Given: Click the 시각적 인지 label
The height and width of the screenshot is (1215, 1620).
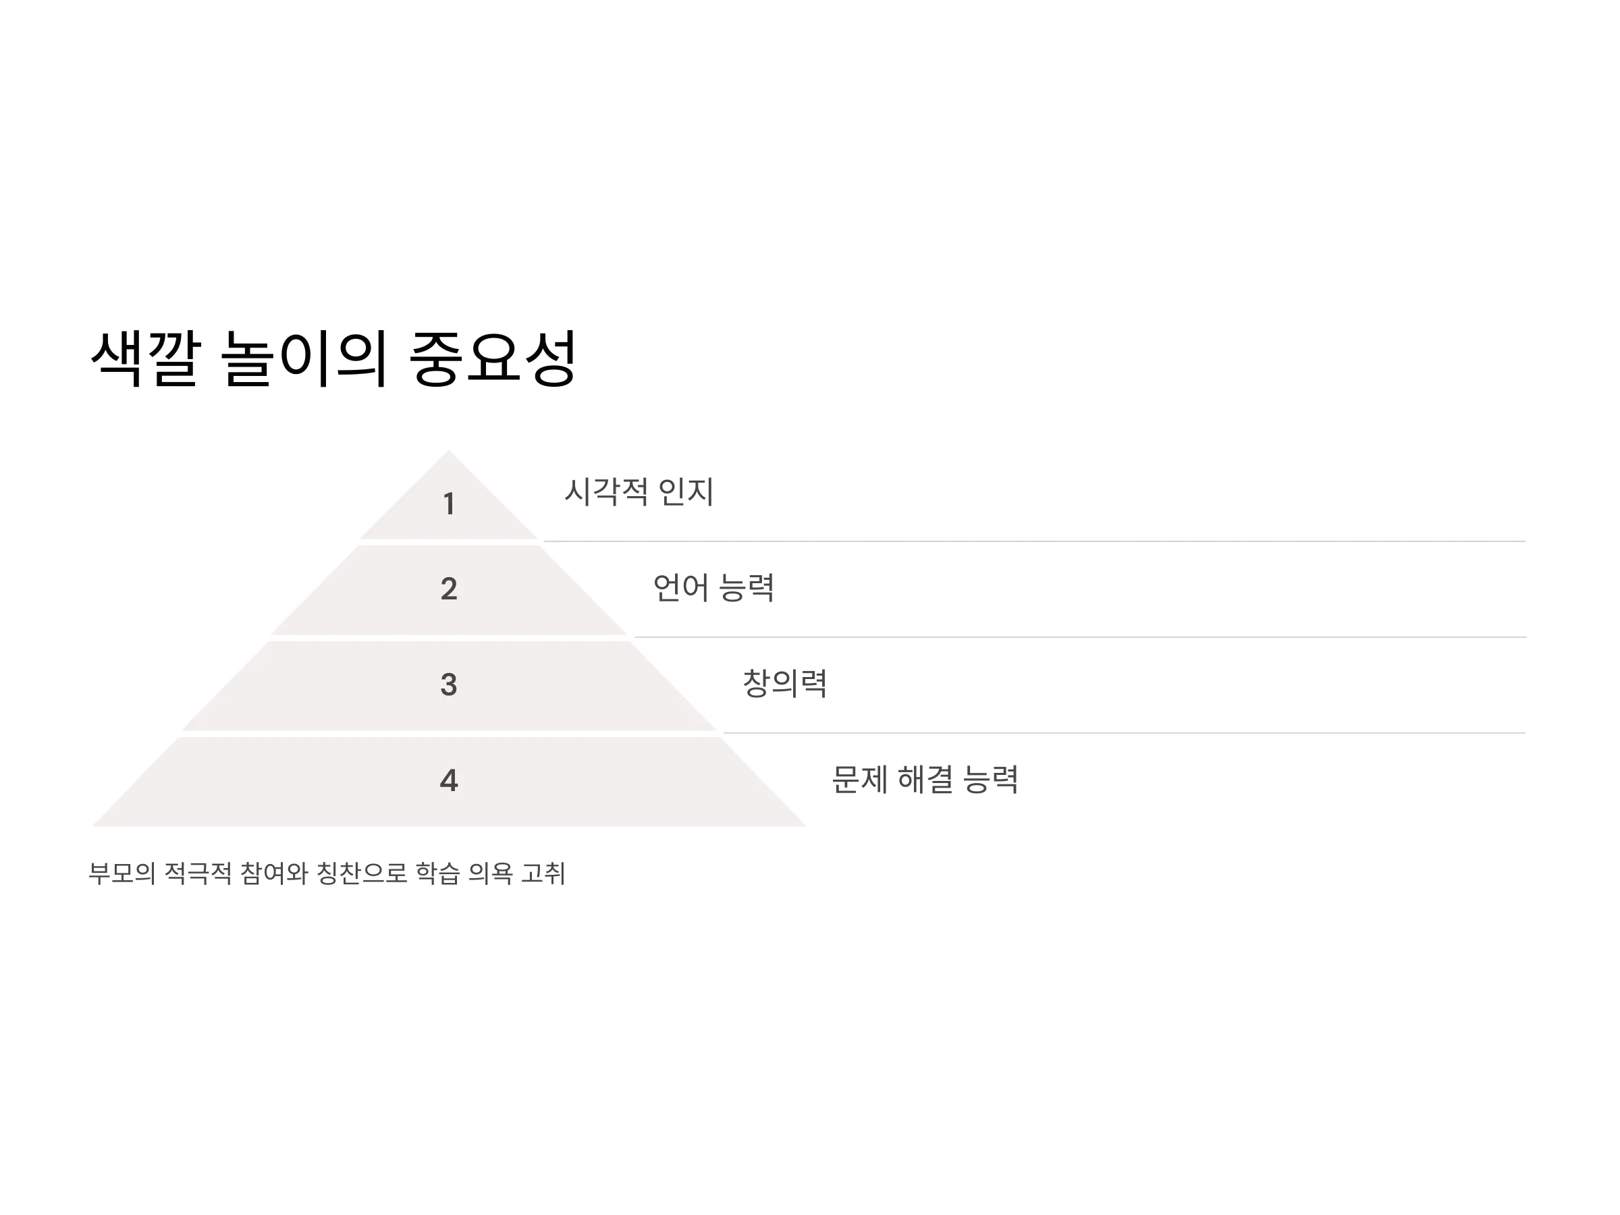Looking at the screenshot, I should (x=639, y=491).
